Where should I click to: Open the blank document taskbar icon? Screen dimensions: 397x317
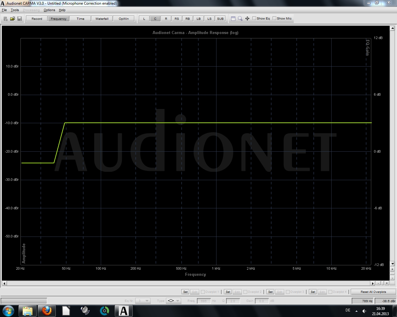[x=66, y=311]
